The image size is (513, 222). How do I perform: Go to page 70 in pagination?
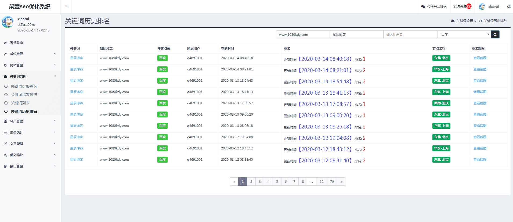[332, 182]
